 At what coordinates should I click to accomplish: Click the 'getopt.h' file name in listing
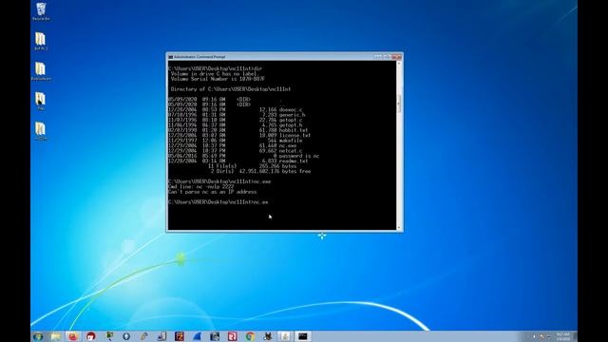[x=291, y=124]
